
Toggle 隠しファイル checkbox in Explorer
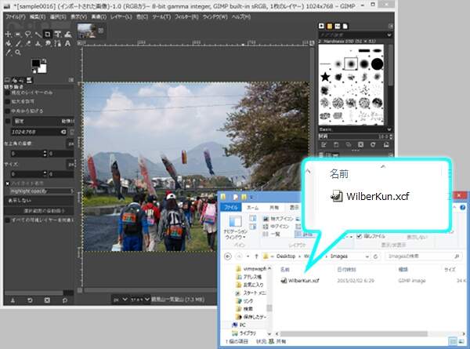pyautogui.click(x=359, y=236)
